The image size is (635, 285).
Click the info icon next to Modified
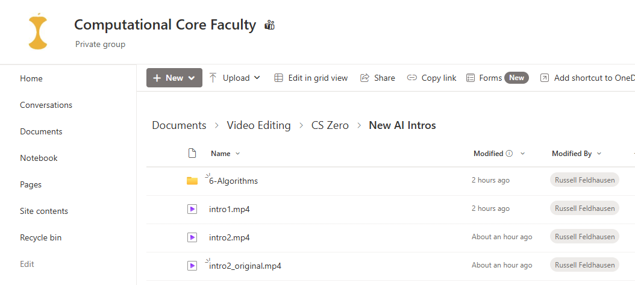pos(510,154)
